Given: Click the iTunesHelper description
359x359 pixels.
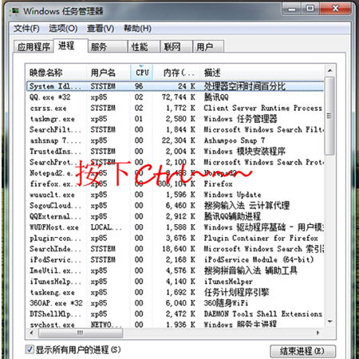Looking at the screenshot, I should pos(228,282).
